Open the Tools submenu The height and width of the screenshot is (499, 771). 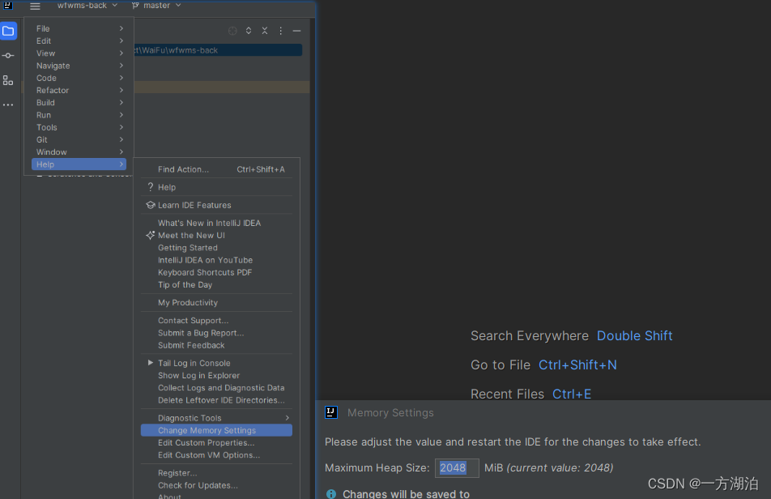point(79,127)
